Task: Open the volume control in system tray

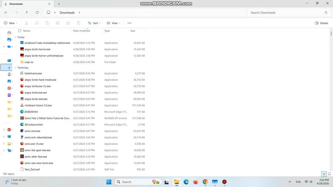Action: [x=311, y=182]
